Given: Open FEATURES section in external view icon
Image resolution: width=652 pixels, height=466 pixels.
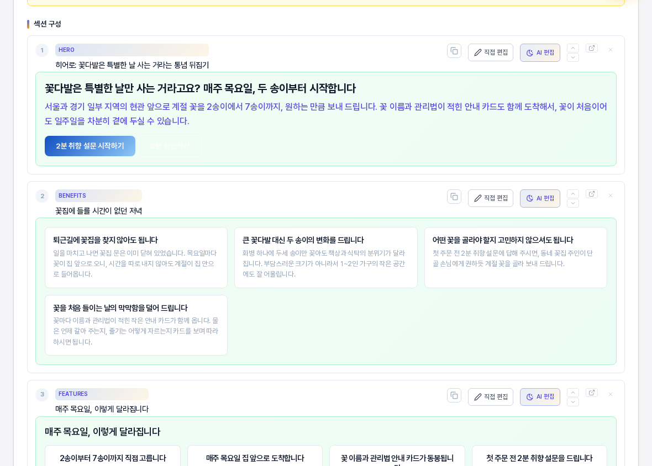Looking at the screenshot, I should [x=592, y=393].
